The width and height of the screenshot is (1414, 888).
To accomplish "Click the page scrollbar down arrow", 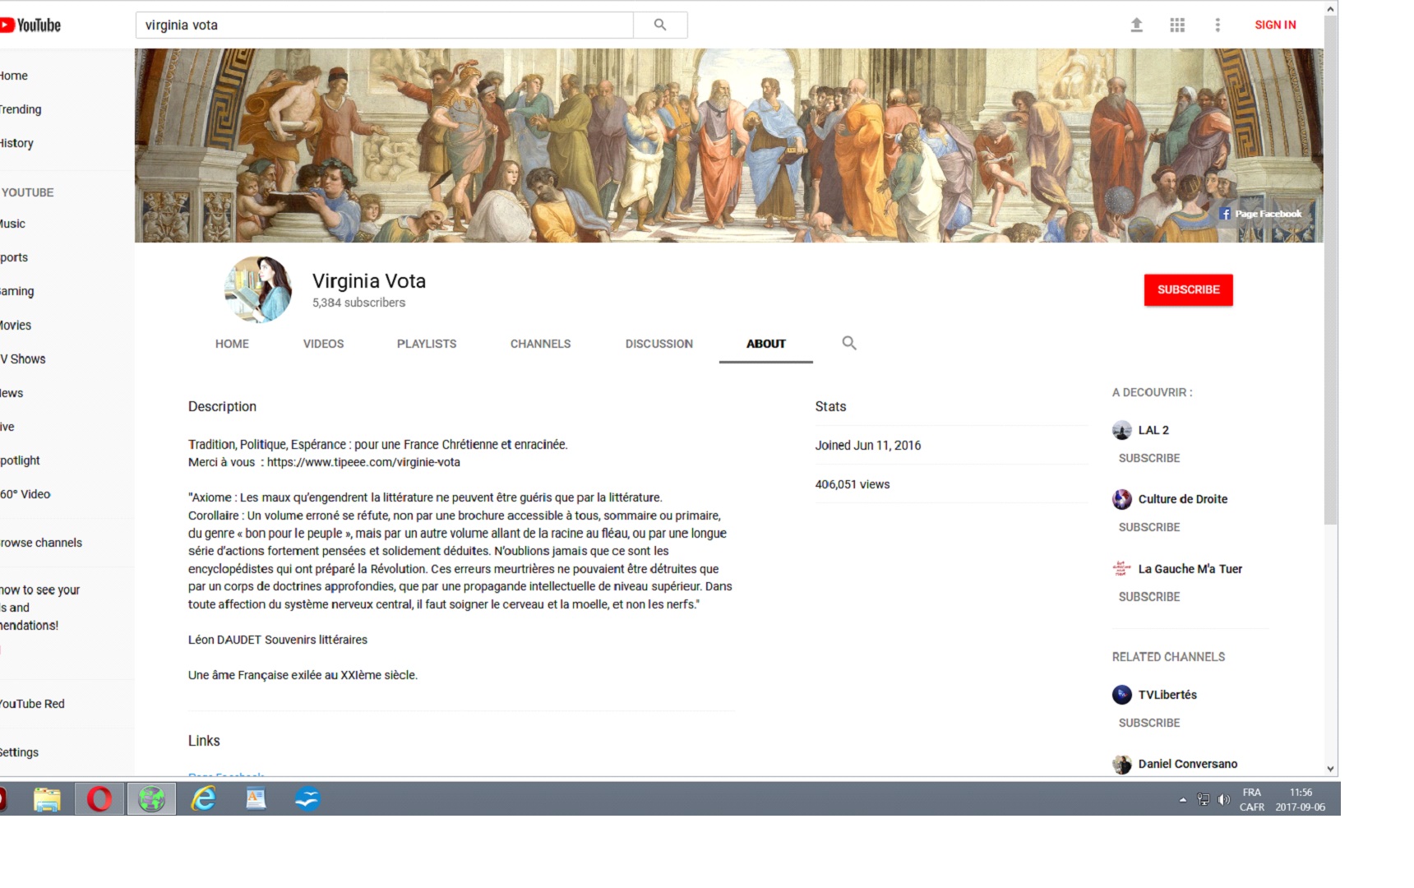I will coord(1330,769).
